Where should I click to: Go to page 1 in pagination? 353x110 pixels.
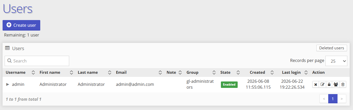tap(333, 99)
